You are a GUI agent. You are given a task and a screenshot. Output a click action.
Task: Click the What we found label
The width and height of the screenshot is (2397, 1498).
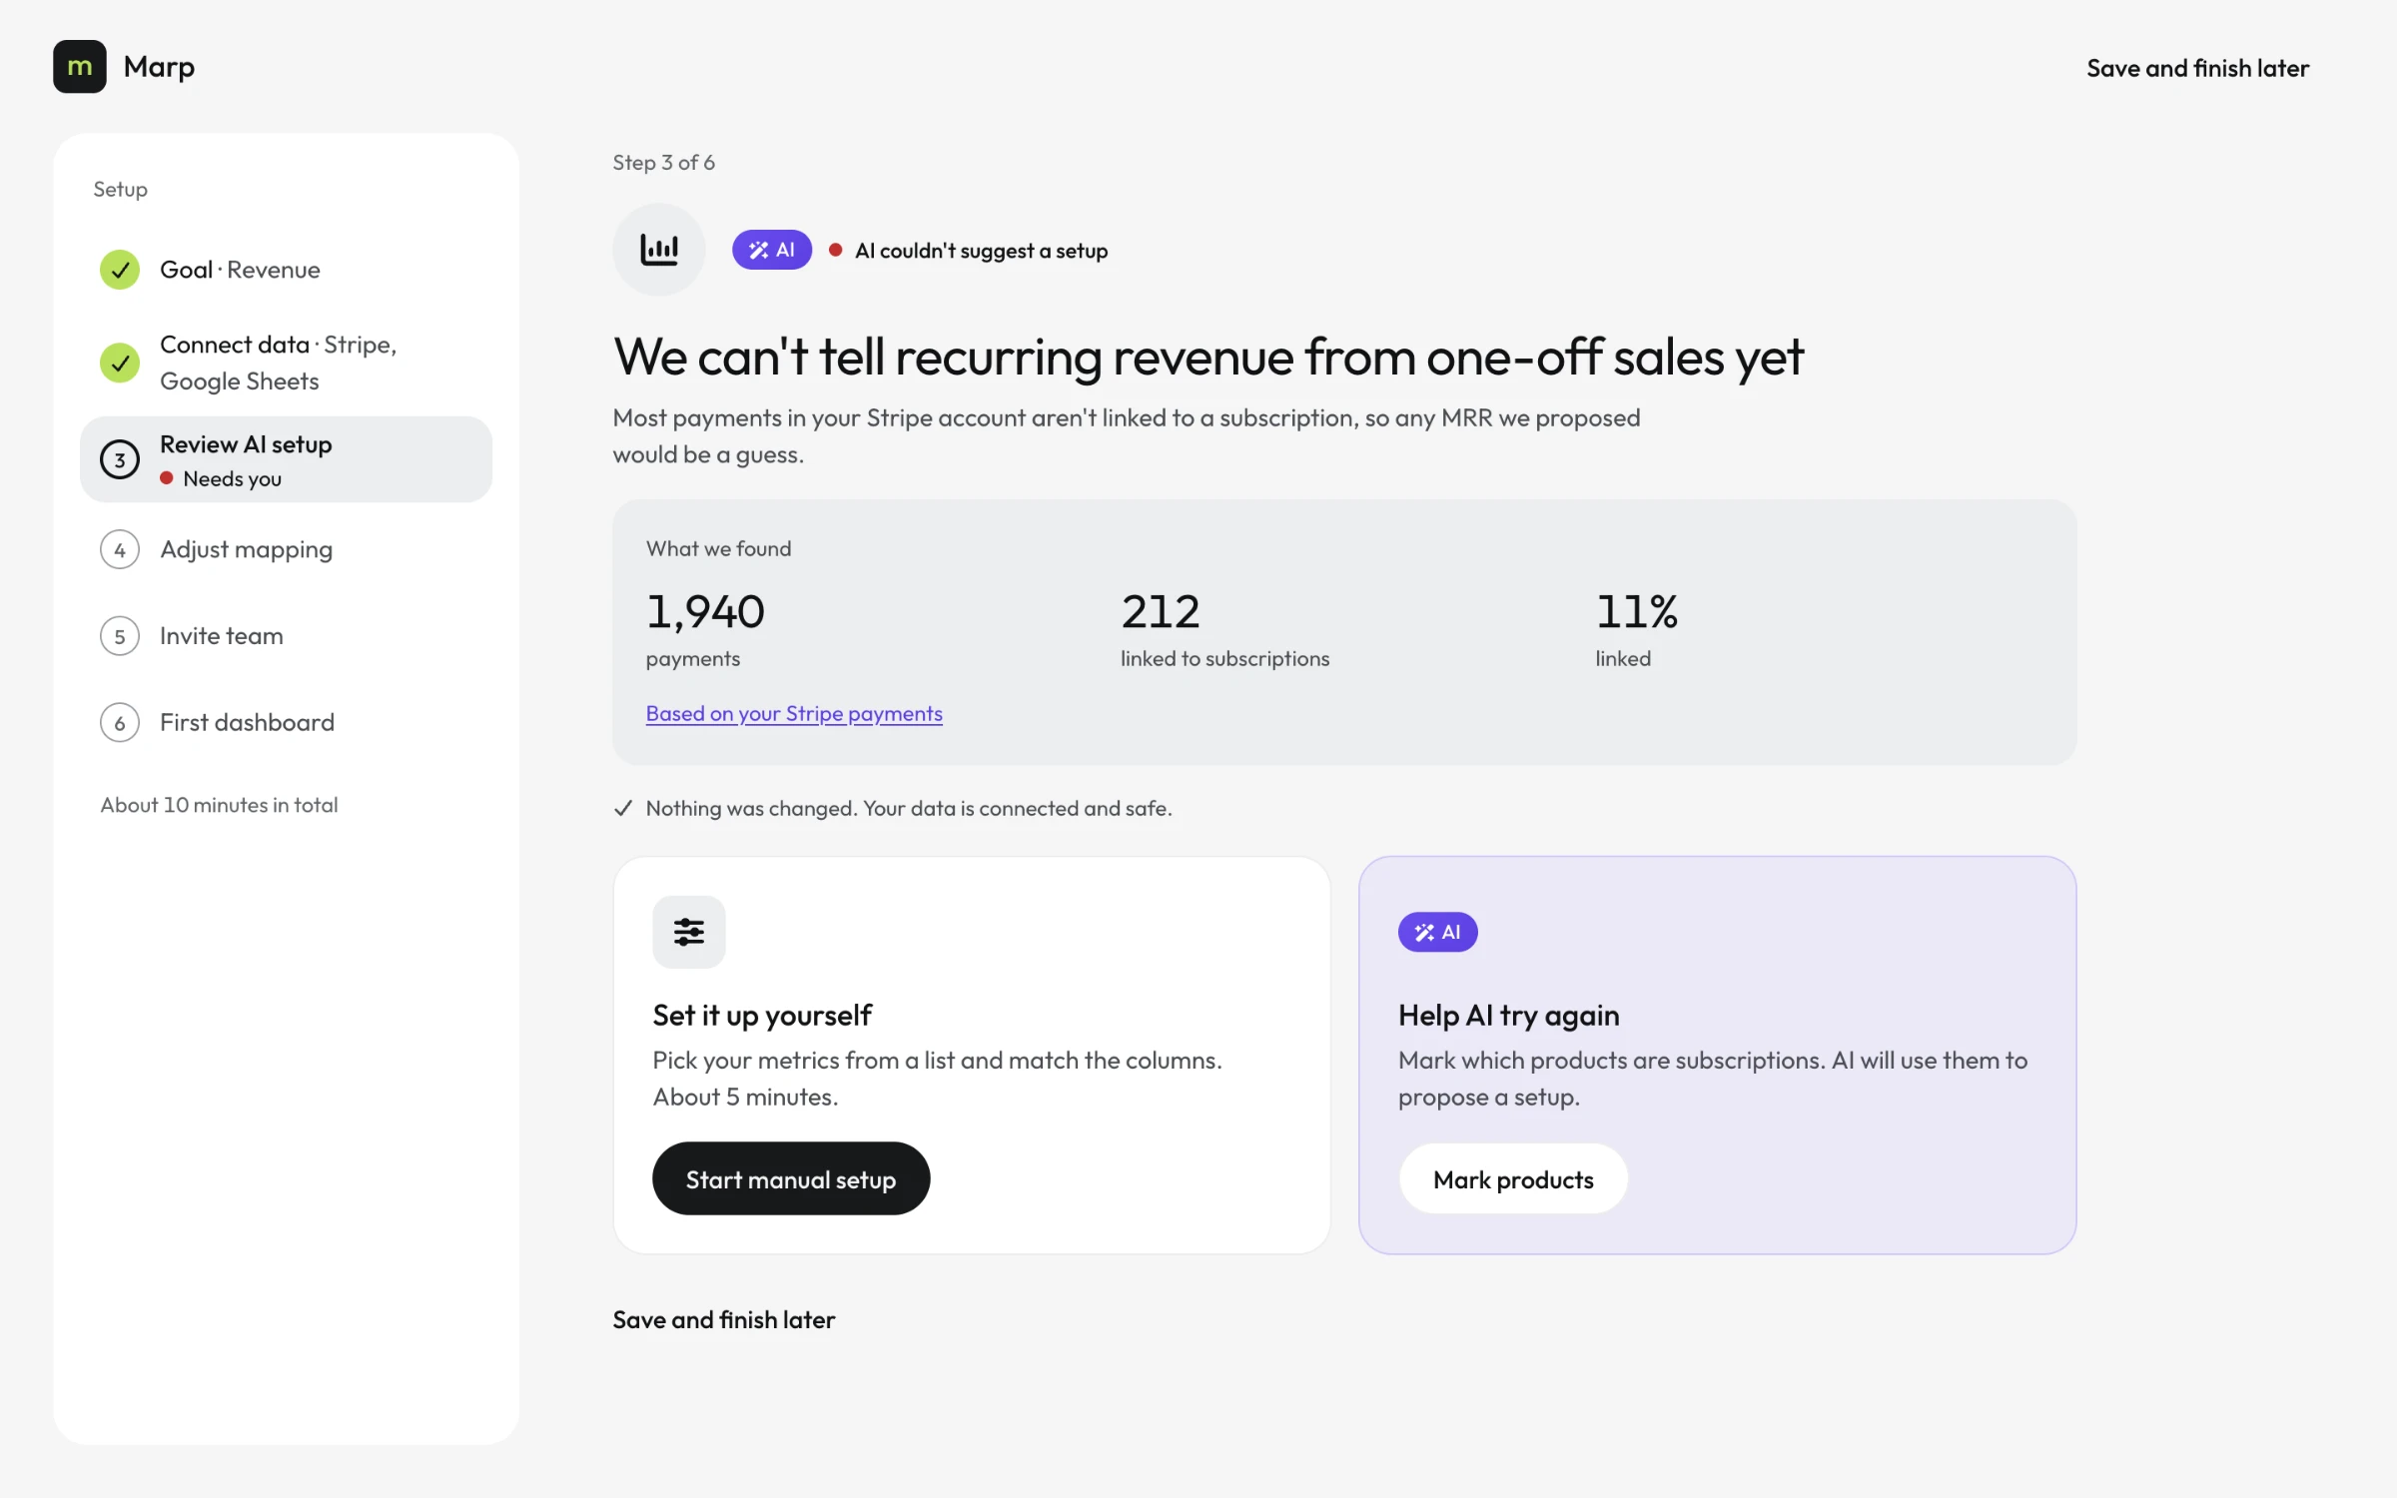point(718,548)
